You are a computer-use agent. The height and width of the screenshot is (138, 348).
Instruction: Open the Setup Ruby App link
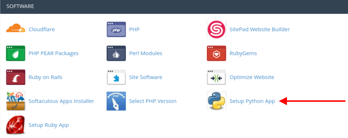coord(49,125)
